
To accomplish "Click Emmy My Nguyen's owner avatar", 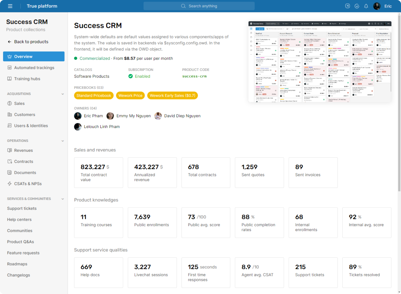I will click(x=110, y=116).
